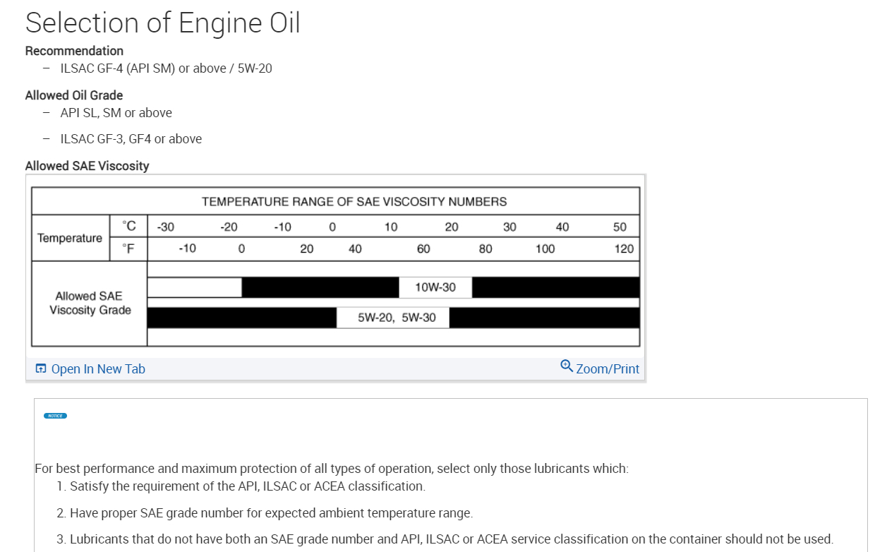This screenshot has width=875, height=552.
Task: Open the chart via Open In New Tab link
Action: (97, 369)
